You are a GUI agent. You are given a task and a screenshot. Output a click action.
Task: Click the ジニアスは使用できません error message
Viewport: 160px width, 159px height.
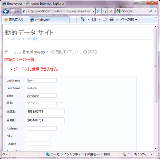37,69
